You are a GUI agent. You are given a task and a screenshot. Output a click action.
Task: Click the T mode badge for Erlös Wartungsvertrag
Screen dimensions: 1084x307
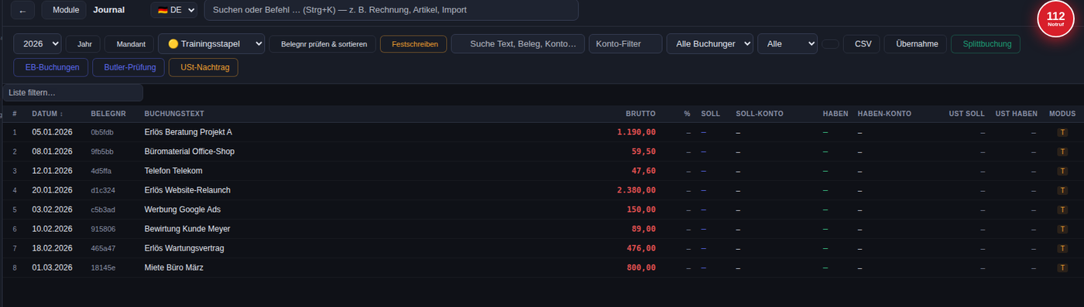(1062, 248)
